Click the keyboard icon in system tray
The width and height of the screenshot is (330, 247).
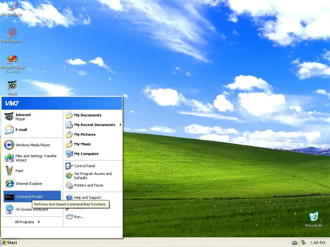[x=295, y=243]
